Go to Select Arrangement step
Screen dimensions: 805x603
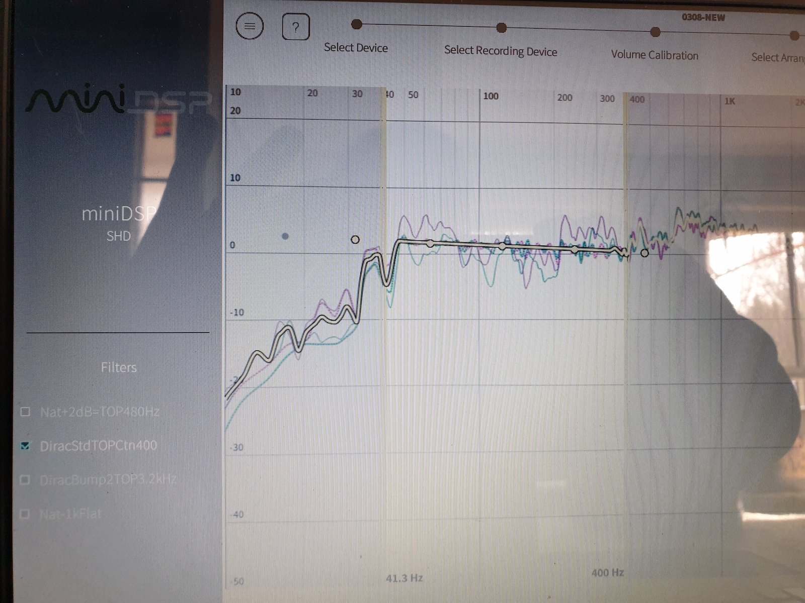click(778, 58)
